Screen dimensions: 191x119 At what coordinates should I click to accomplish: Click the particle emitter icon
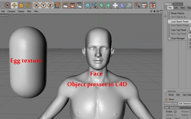point(129,5)
